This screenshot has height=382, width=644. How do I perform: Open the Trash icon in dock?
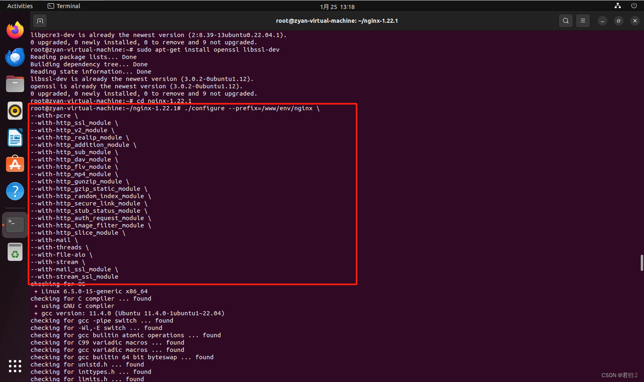(x=15, y=252)
